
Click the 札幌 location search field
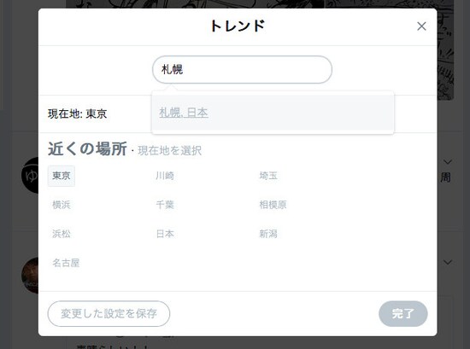(242, 69)
